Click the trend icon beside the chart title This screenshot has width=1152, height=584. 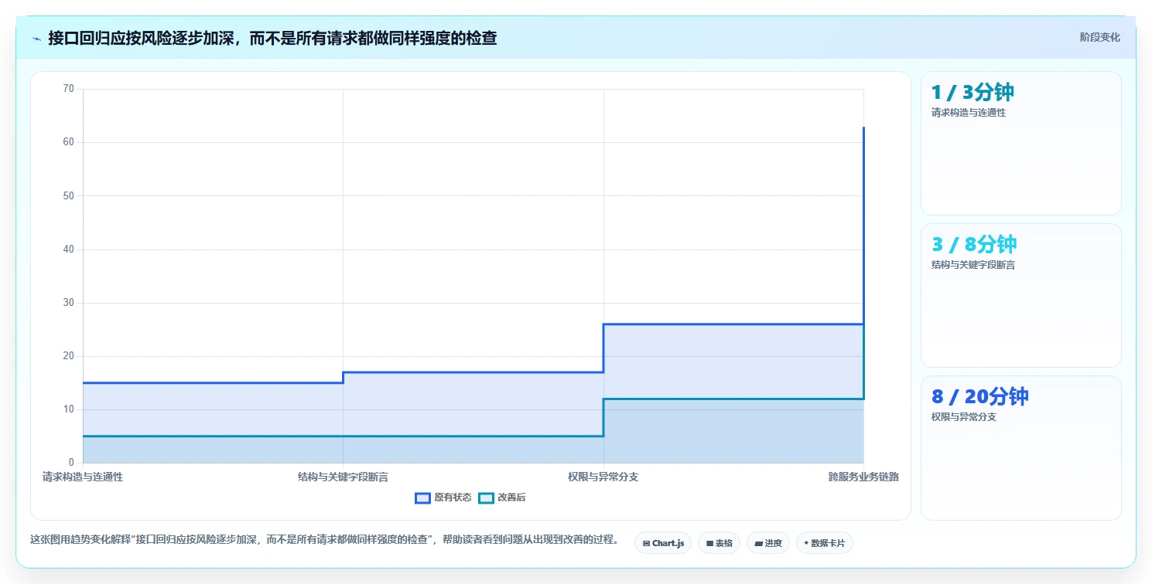coord(36,38)
